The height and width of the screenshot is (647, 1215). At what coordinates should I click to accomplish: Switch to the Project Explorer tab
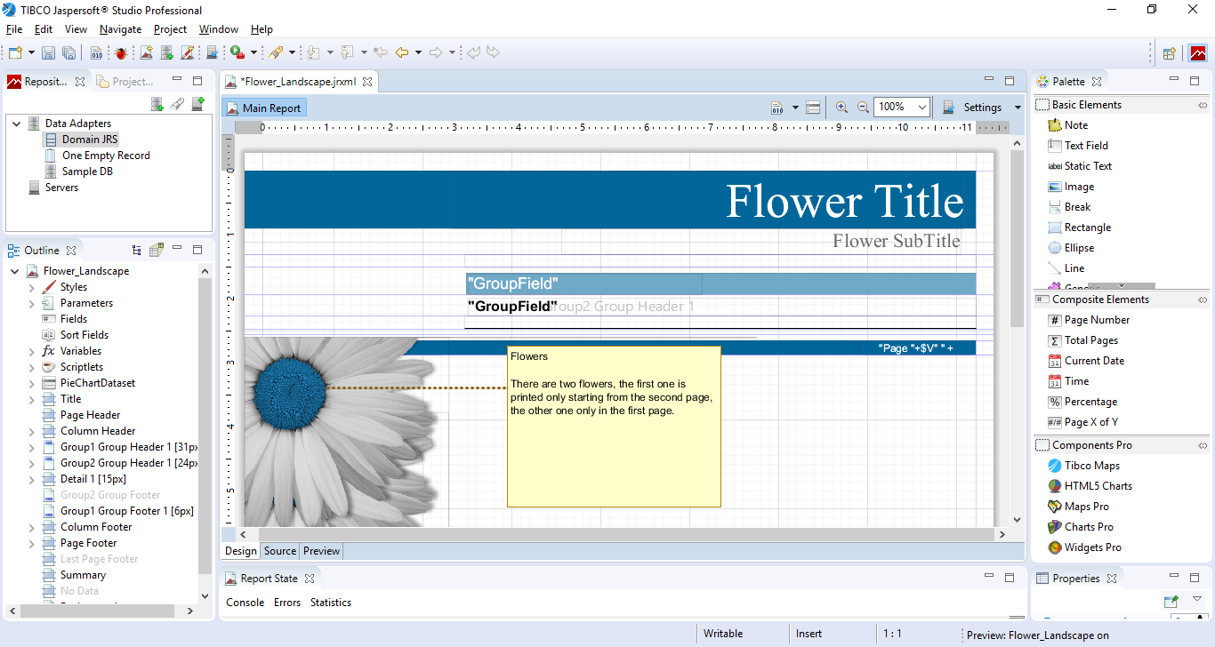point(125,82)
